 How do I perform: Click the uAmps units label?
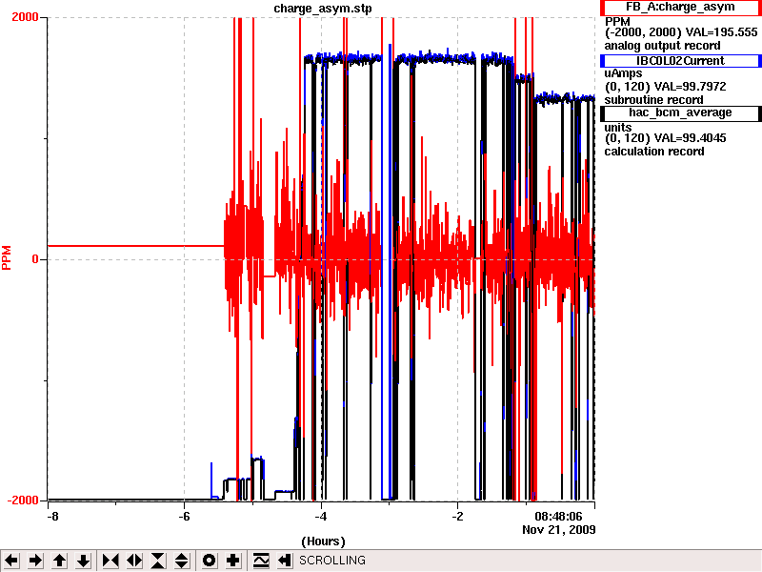(623, 73)
